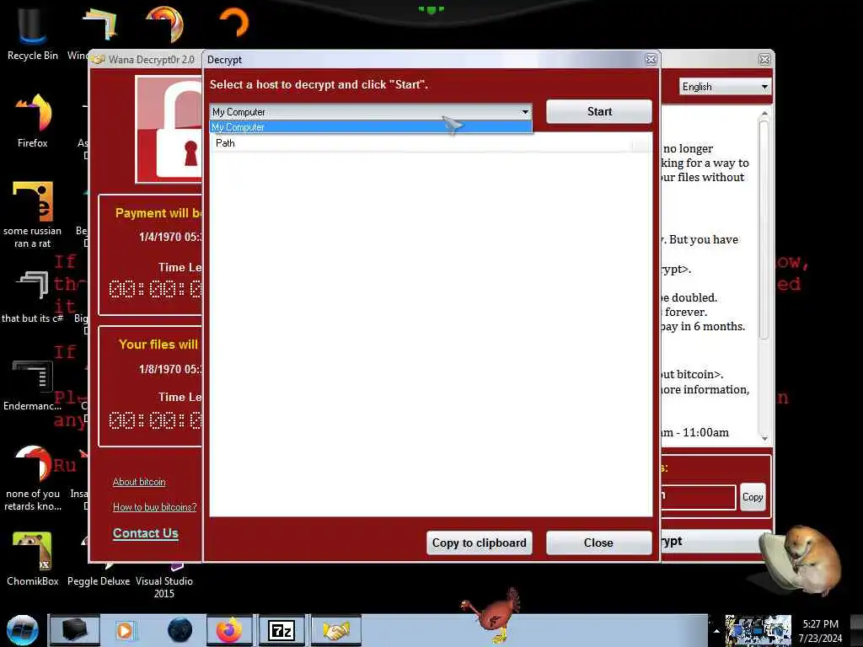
Task: Click the ransom note vertical scrollbar
Action: [764, 229]
